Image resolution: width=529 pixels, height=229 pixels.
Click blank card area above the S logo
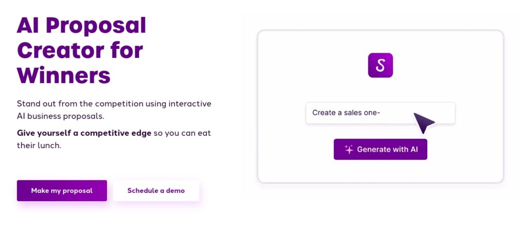coord(380,42)
